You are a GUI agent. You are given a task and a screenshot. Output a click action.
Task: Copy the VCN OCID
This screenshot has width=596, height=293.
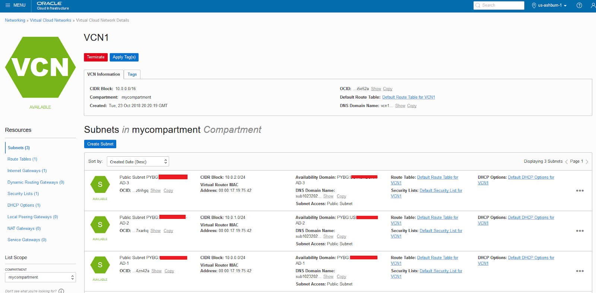click(387, 89)
